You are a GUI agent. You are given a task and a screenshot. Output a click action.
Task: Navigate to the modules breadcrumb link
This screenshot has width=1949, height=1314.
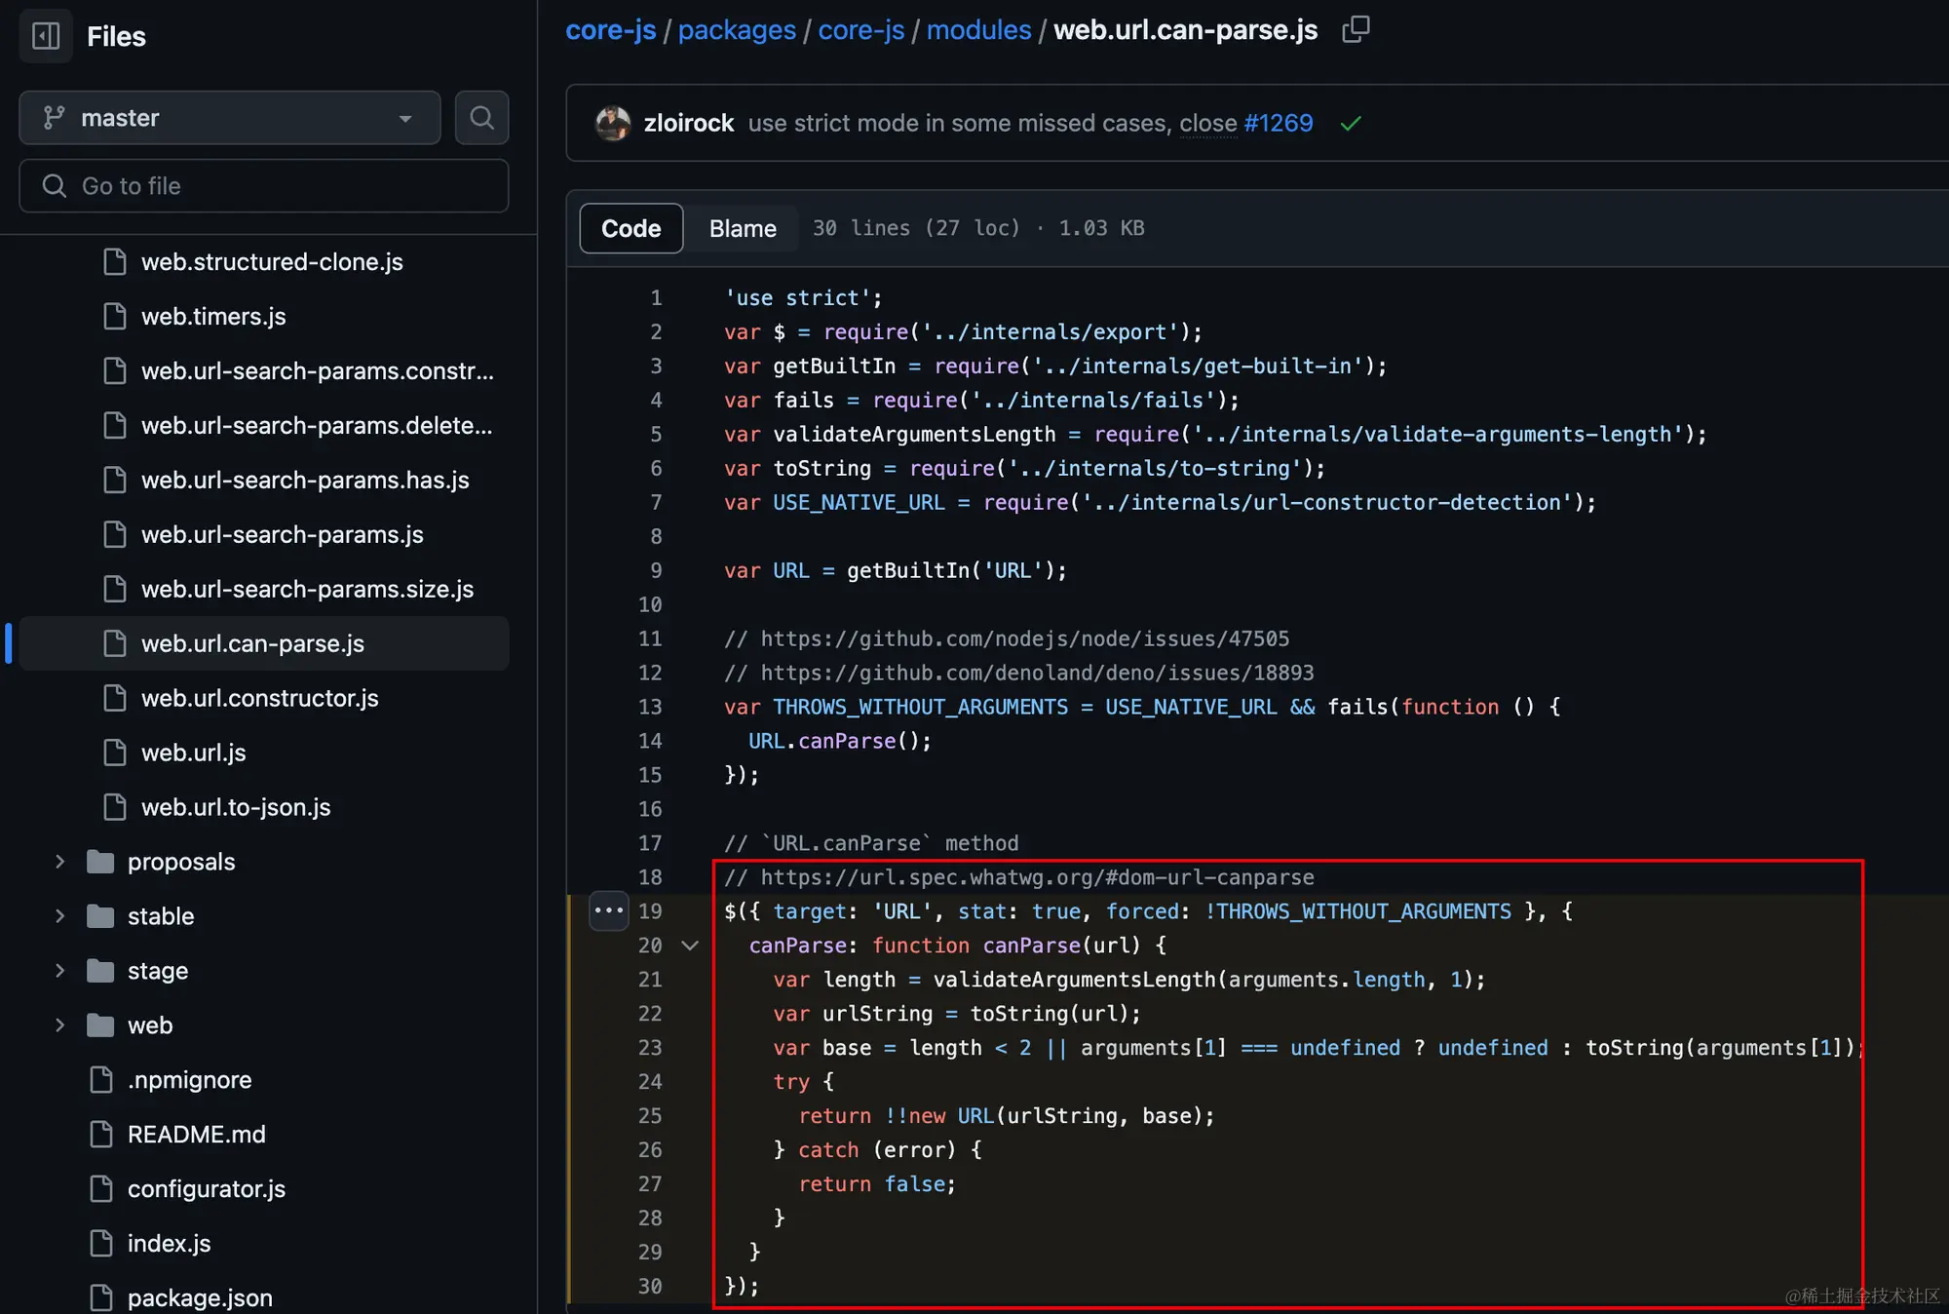tap(978, 29)
